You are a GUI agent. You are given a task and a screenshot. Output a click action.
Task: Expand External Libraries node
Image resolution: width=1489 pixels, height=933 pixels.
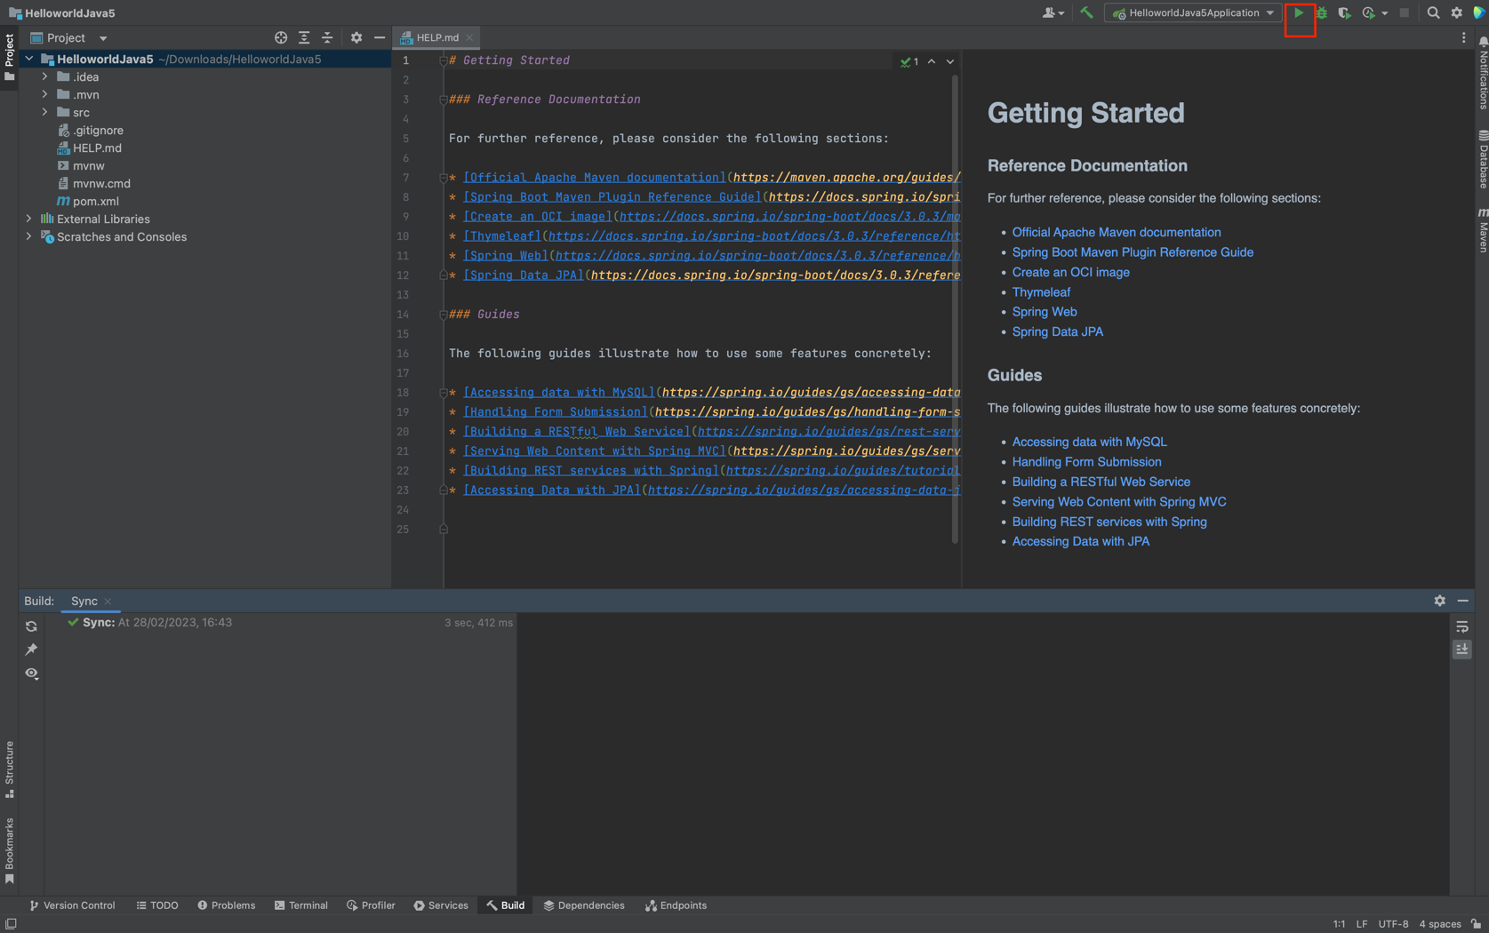(29, 219)
